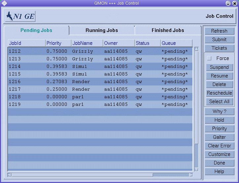The height and width of the screenshot is (183, 239).
Task: Click the Priority button in right panel
Action: 219,129
